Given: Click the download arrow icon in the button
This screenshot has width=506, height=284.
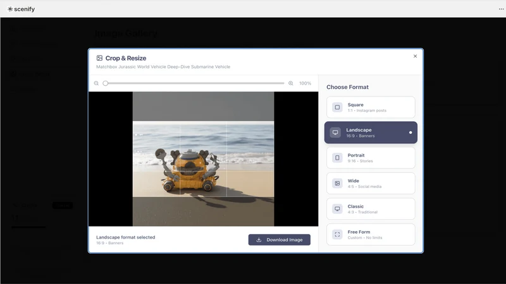Looking at the screenshot, I should [x=259, y=240].
